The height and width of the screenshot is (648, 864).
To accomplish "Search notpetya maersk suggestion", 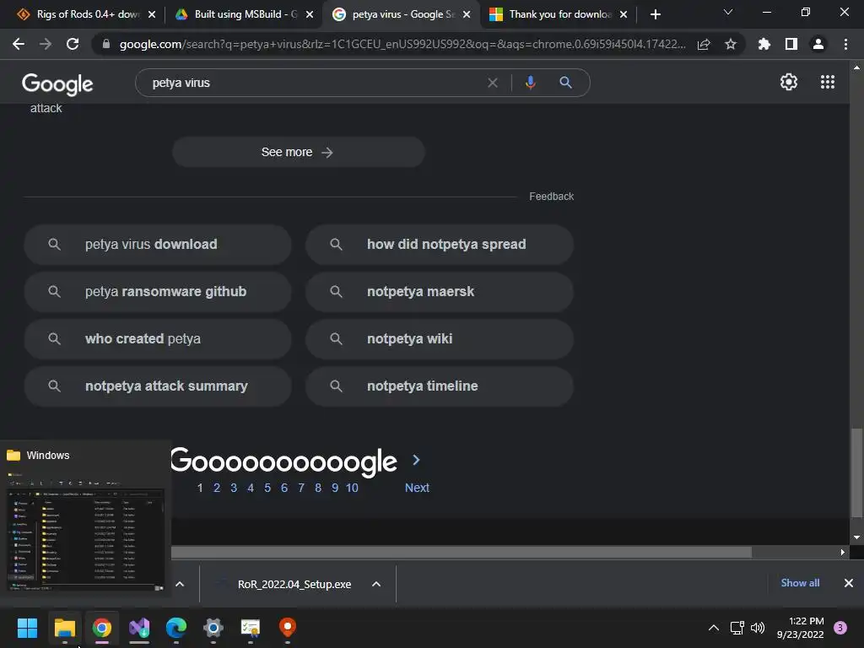I will point(440,291).
